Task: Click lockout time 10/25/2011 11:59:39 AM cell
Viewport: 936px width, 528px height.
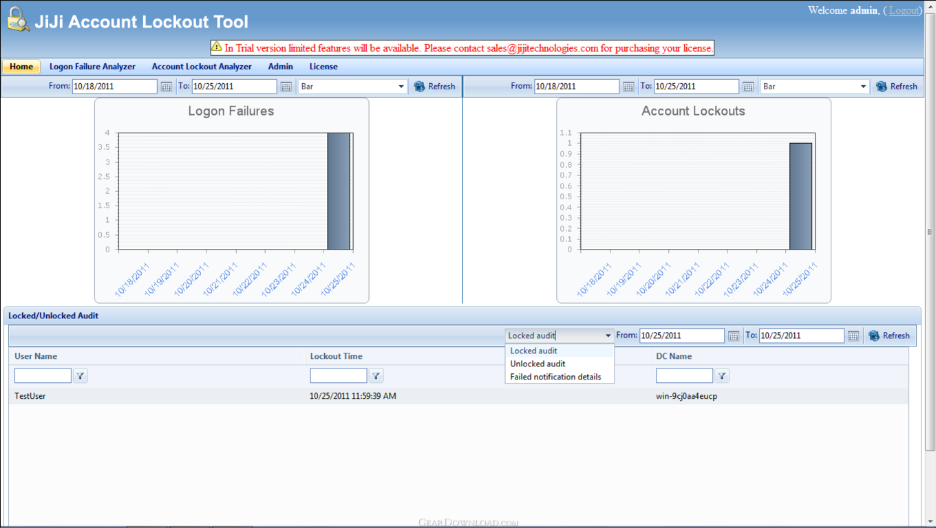Action: click(353, 397)
